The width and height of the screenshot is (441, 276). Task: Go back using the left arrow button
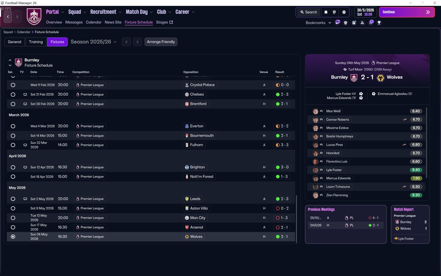point(8,17)
